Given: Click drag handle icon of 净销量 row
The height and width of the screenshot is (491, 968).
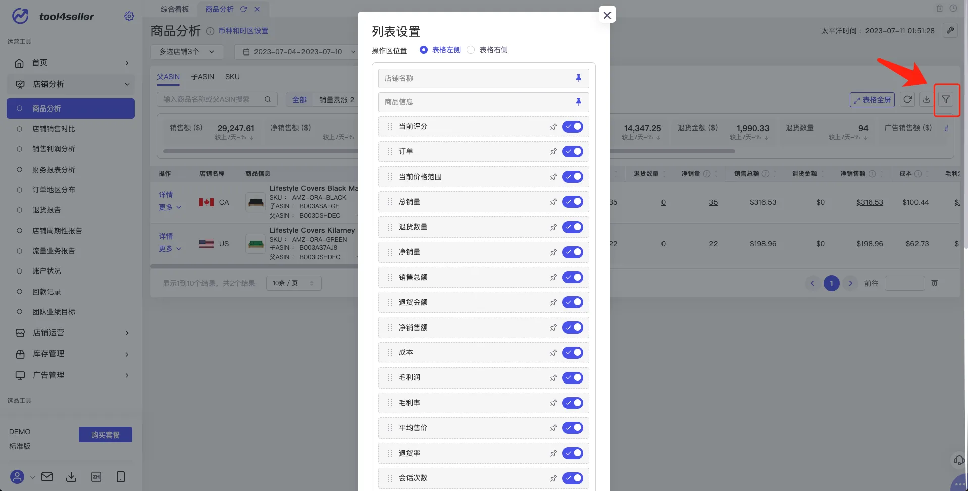Looking at the screenshot, I should pos(389,252).
